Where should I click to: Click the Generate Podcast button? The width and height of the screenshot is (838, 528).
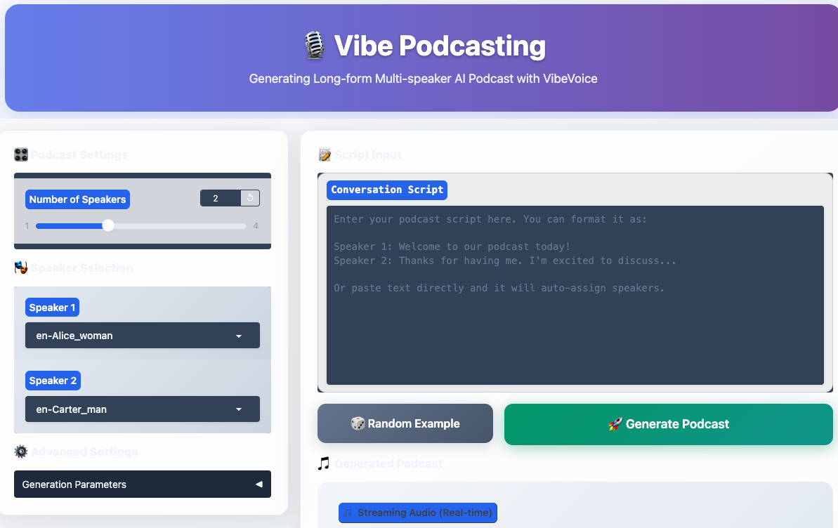tap(668, 424)
